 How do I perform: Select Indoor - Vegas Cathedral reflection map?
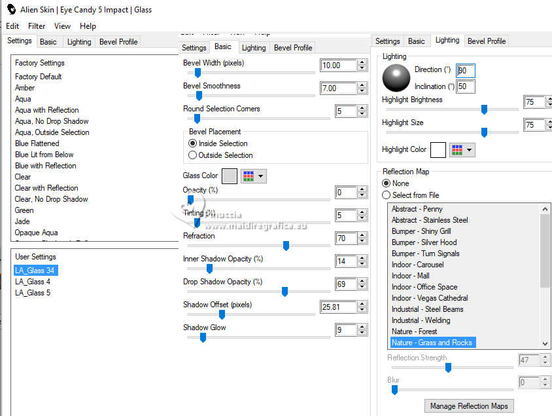[x=430, y=298]
